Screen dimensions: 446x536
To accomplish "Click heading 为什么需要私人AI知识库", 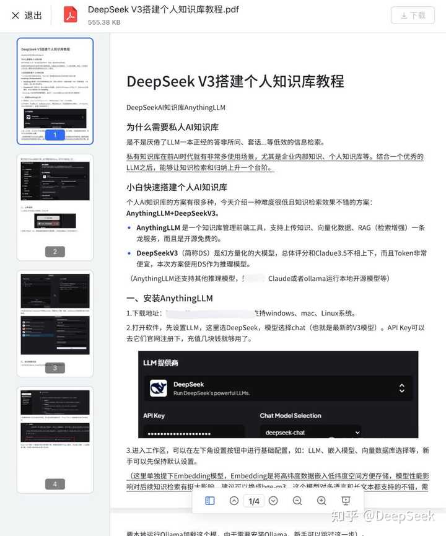I will coord(173,127).
